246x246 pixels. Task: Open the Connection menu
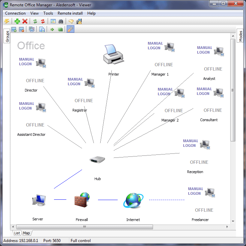tap(15, 13)
